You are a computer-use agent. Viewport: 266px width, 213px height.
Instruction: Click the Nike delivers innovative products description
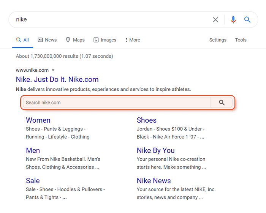point(103,89)
